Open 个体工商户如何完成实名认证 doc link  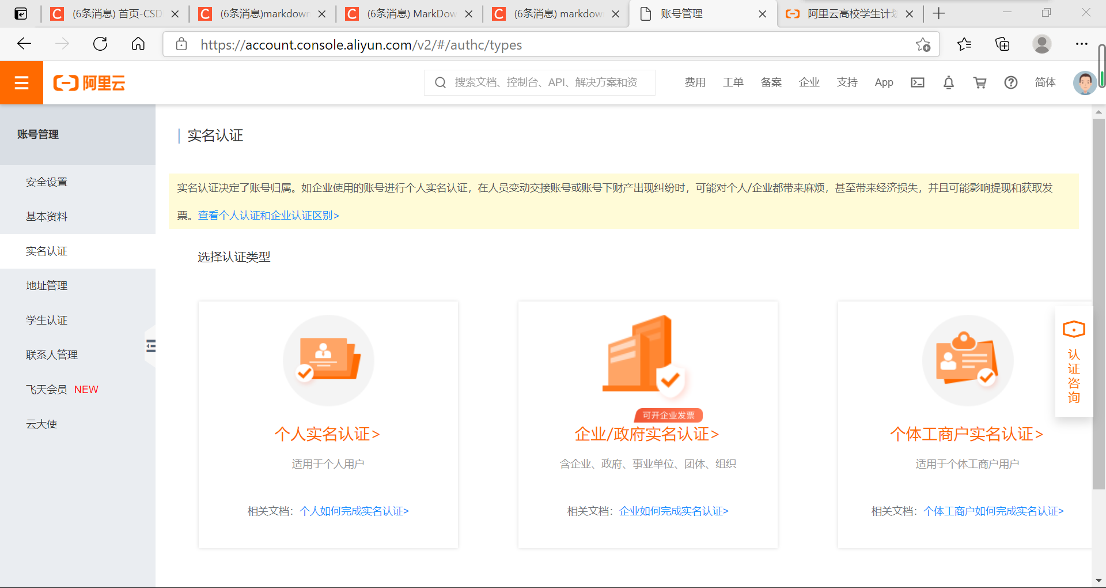click(x=994, y=511)
